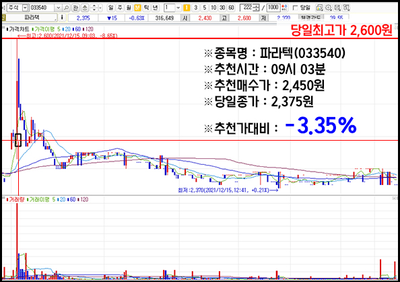Expand the stock code history dropdown
Image resolution: width=400 pixels, height=282 pixels.
click(58, 7)
